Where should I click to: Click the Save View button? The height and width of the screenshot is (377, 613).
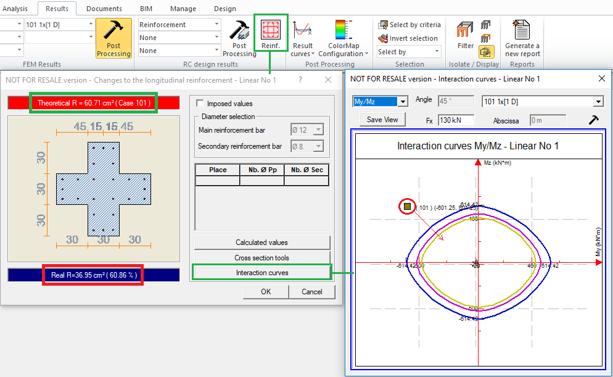click(382, 120)
